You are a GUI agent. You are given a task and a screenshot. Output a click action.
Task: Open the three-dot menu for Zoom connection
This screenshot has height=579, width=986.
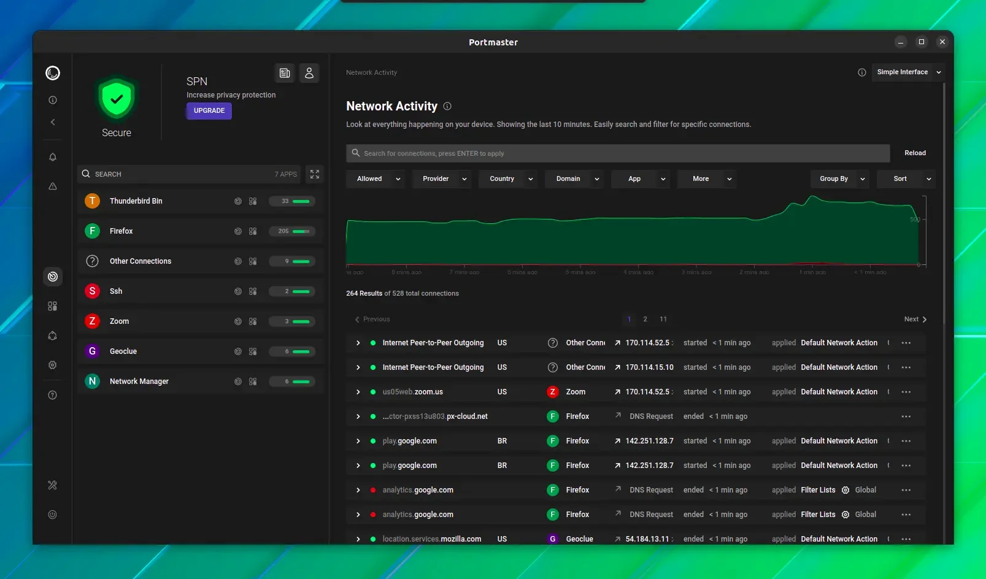click(906, 392)
